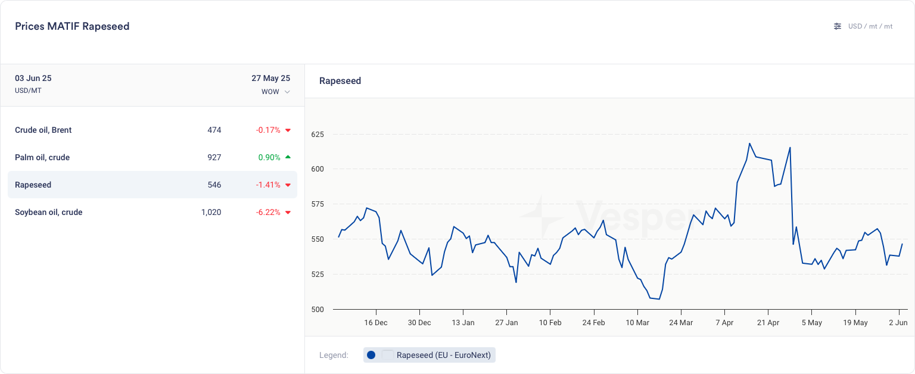Click the 1,020 soybean oil price value
This screenshot has width=915, height=374.
[211, 212]
